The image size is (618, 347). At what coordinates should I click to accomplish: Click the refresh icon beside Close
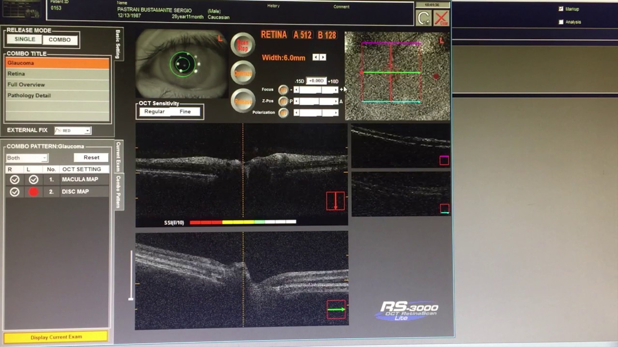click(x=423, y=18)
